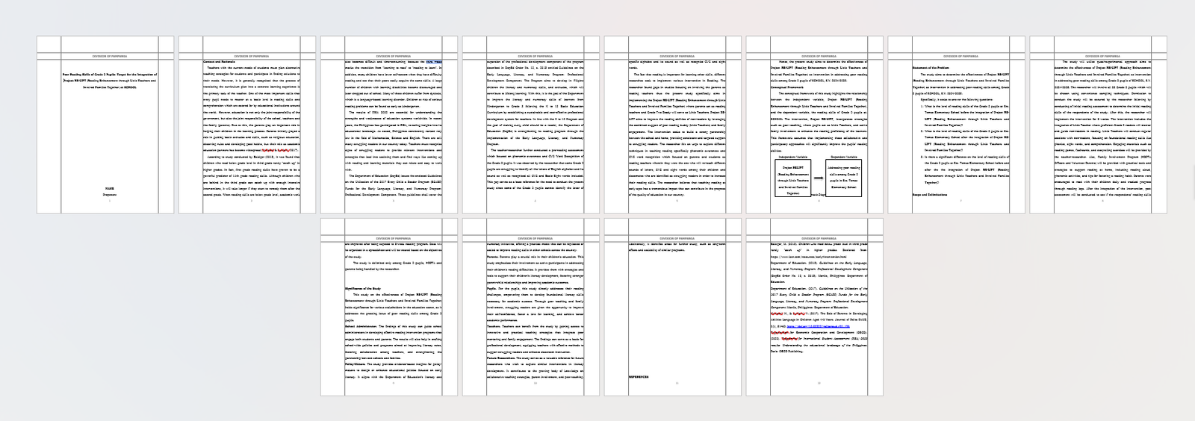Click the arrow between the diagram boxes
This screenshot has width=1195, height=421.
tap(818, 178)
